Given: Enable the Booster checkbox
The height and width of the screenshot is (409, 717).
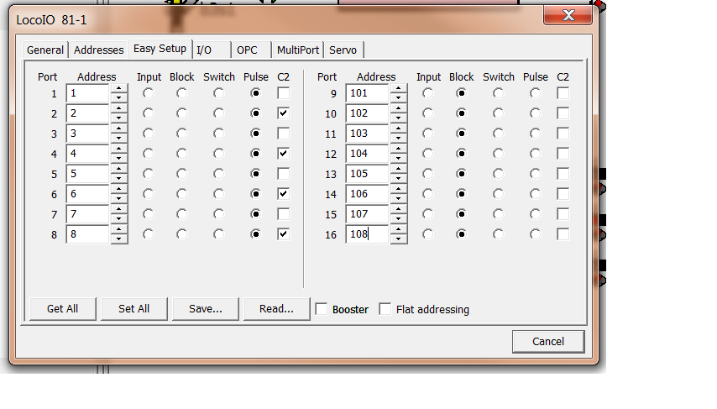Looking at the screenshot, I should [x=322, y=309].
